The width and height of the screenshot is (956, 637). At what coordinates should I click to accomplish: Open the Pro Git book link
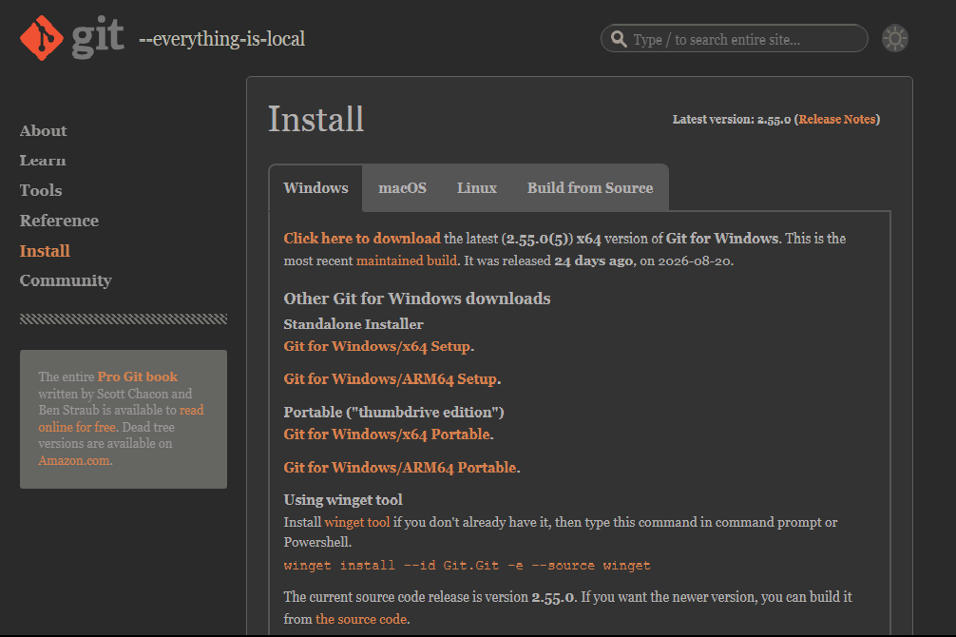pyautogui.click(x=138, y=376)
